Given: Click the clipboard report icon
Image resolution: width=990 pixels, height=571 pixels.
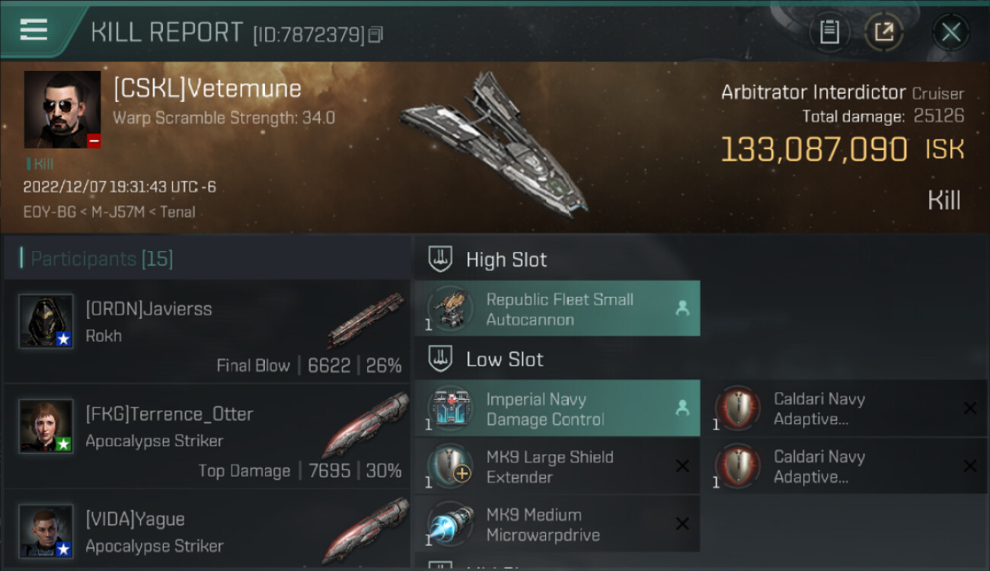Looking at the screenshot, I should tap(829, 32).
